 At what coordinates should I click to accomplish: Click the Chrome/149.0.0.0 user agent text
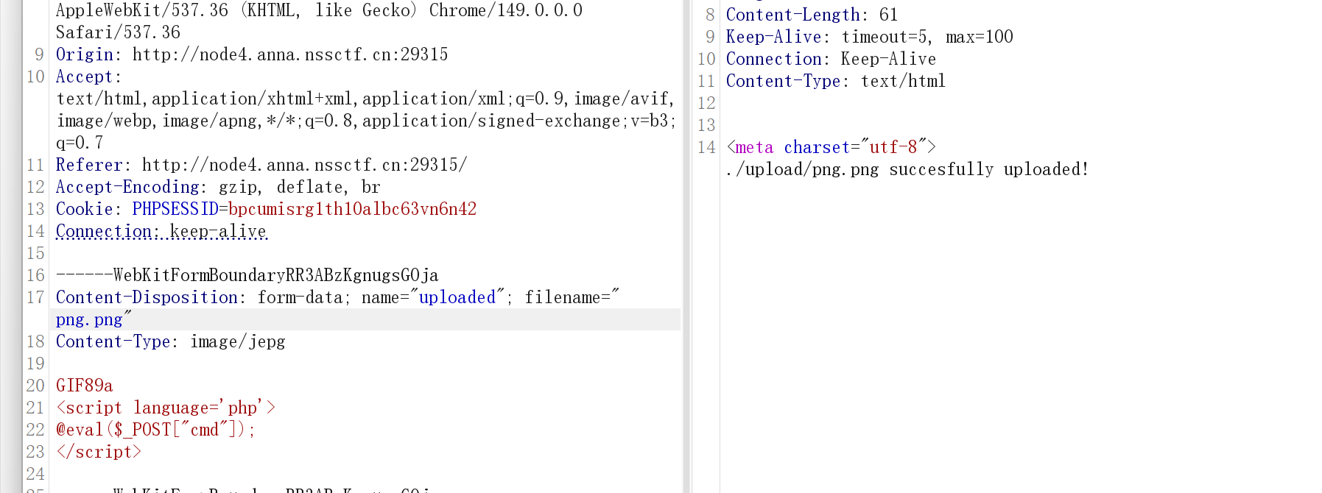506,10
